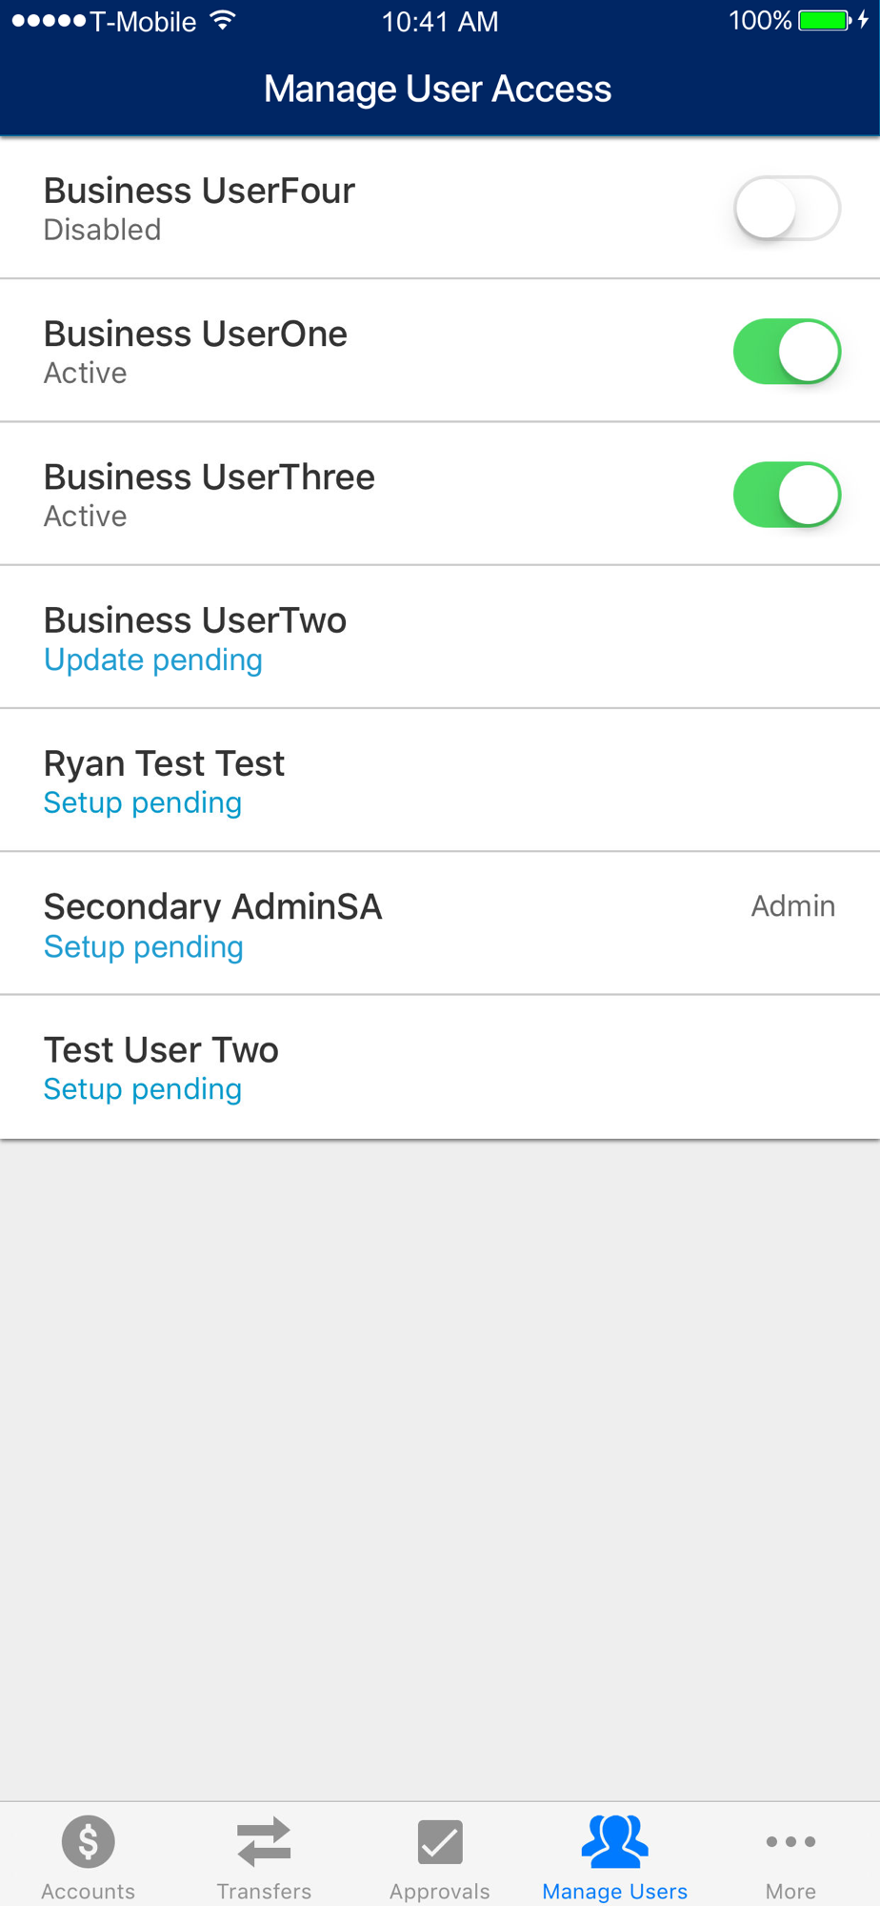
Task: Open the More three-dots icon
Action: pos(790,1841)
